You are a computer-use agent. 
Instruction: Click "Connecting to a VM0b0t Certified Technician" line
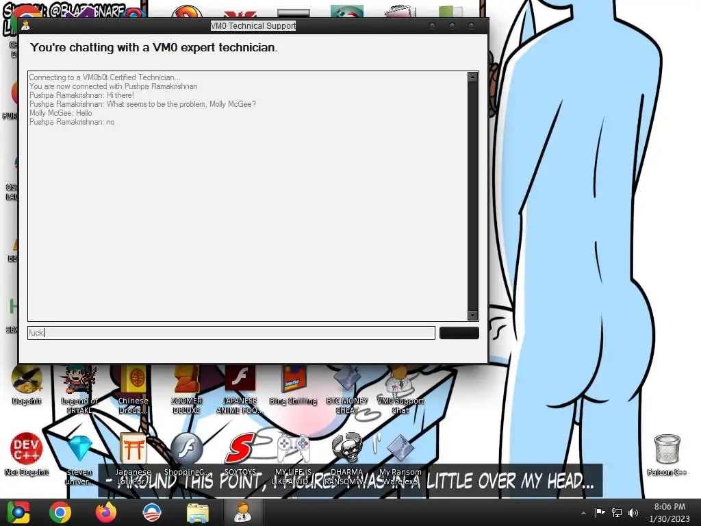click(105, 77)
